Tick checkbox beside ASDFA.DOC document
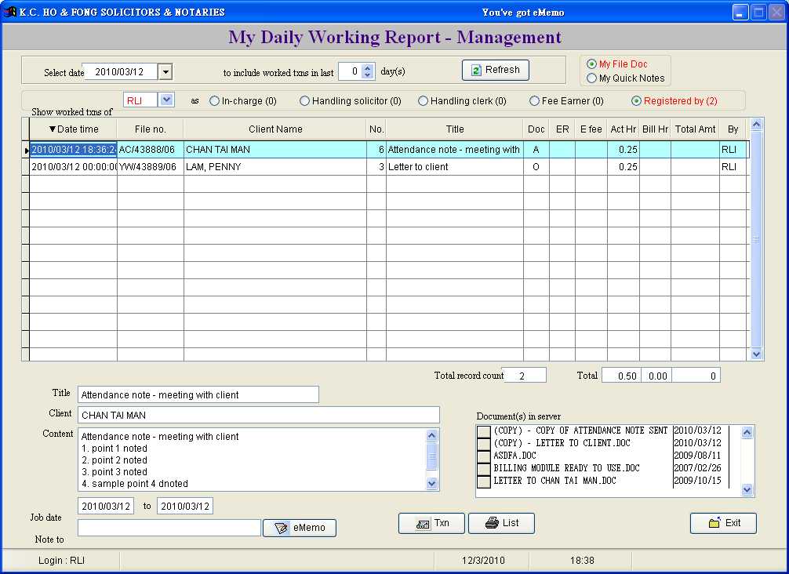Image resolution: width=789 pixels, height=574 pixels. click(484, 456)
